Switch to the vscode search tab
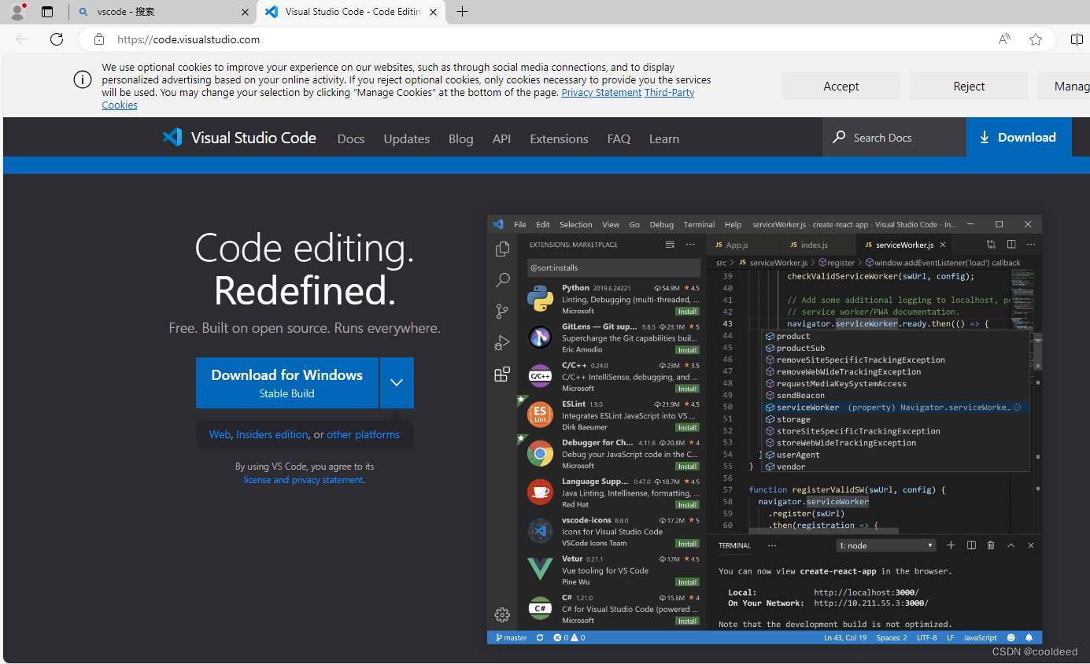 click(x=162, y=12)
